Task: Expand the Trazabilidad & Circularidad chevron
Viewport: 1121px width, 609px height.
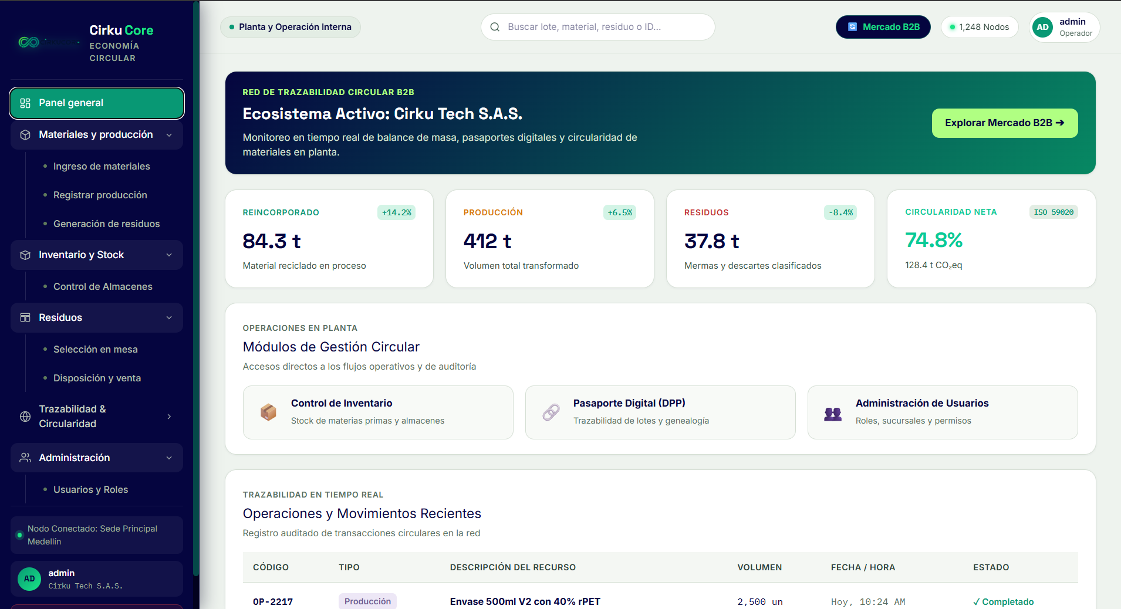Action: 169,417
